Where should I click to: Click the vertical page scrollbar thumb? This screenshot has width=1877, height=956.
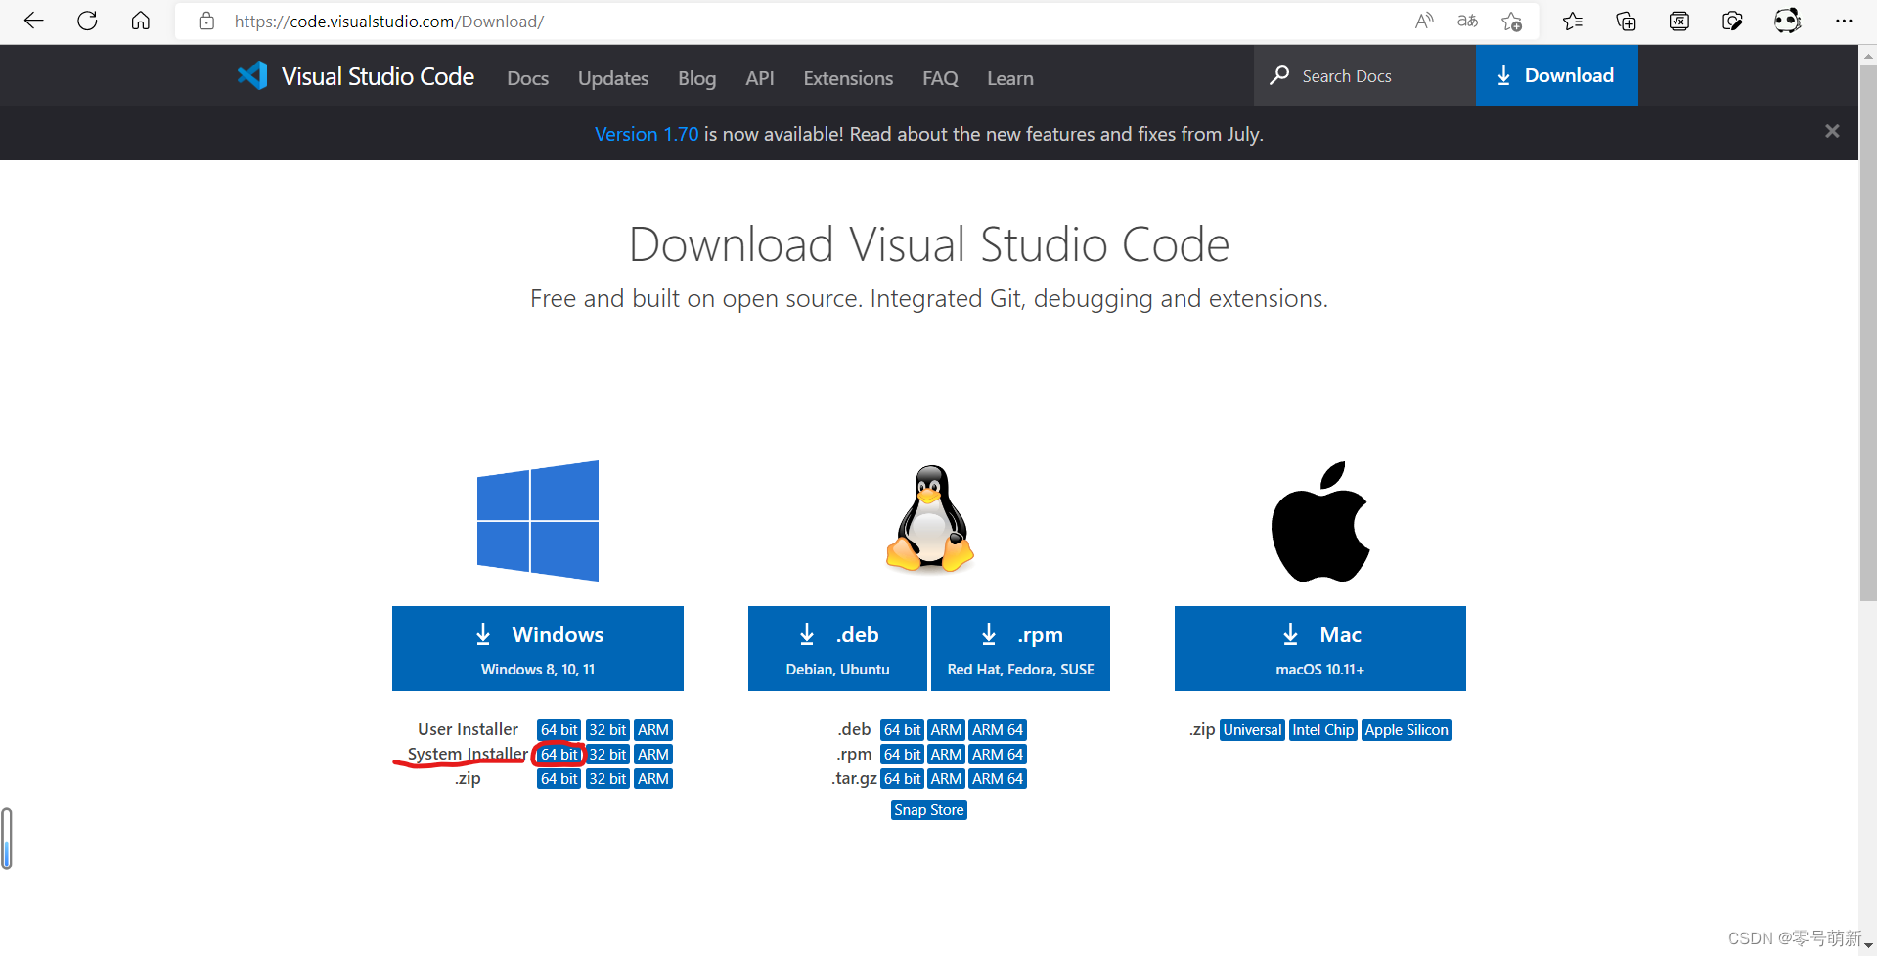(x=1867, y=332)
